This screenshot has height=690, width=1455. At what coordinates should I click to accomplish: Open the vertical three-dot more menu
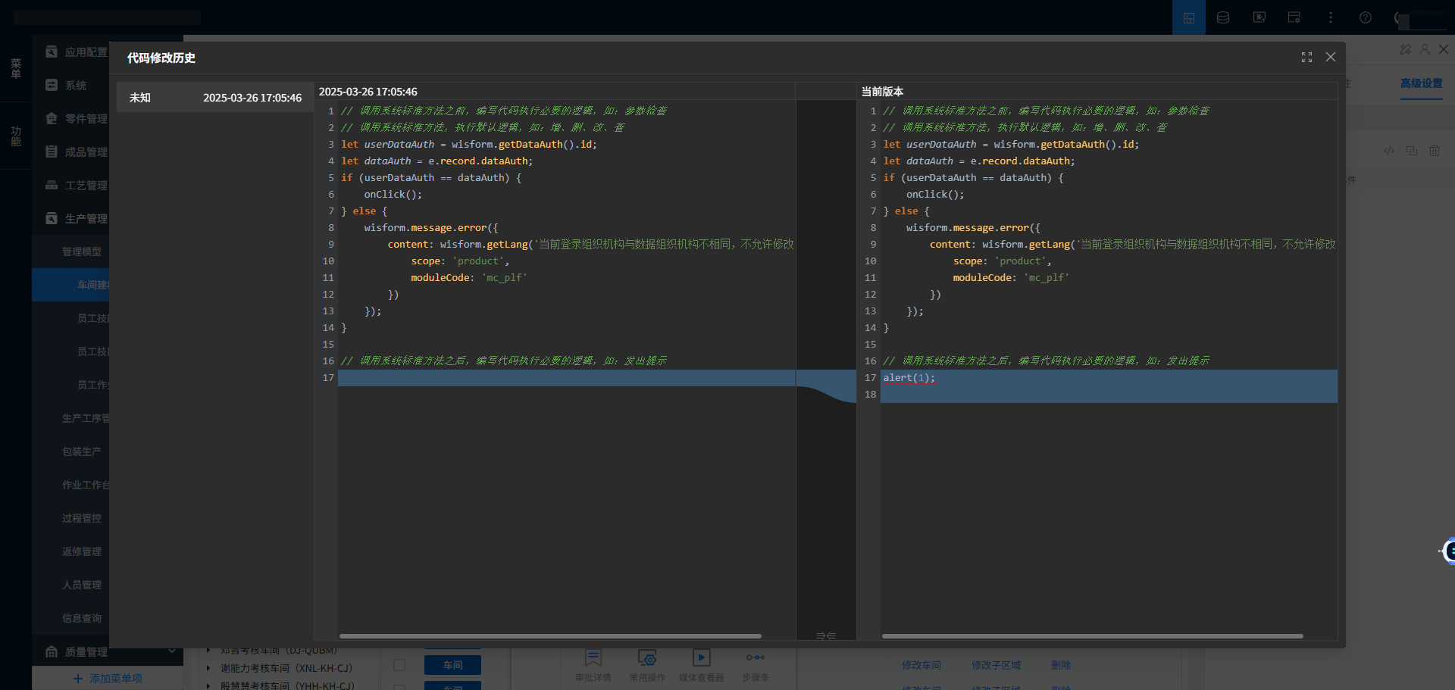[1330, 17]
